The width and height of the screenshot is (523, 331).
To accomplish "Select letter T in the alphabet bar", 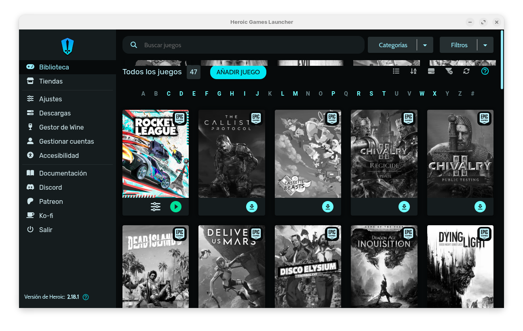I will [384, 94].
